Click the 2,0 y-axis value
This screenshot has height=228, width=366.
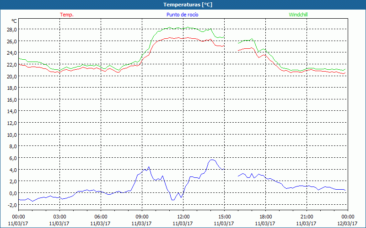coord(13,181)
